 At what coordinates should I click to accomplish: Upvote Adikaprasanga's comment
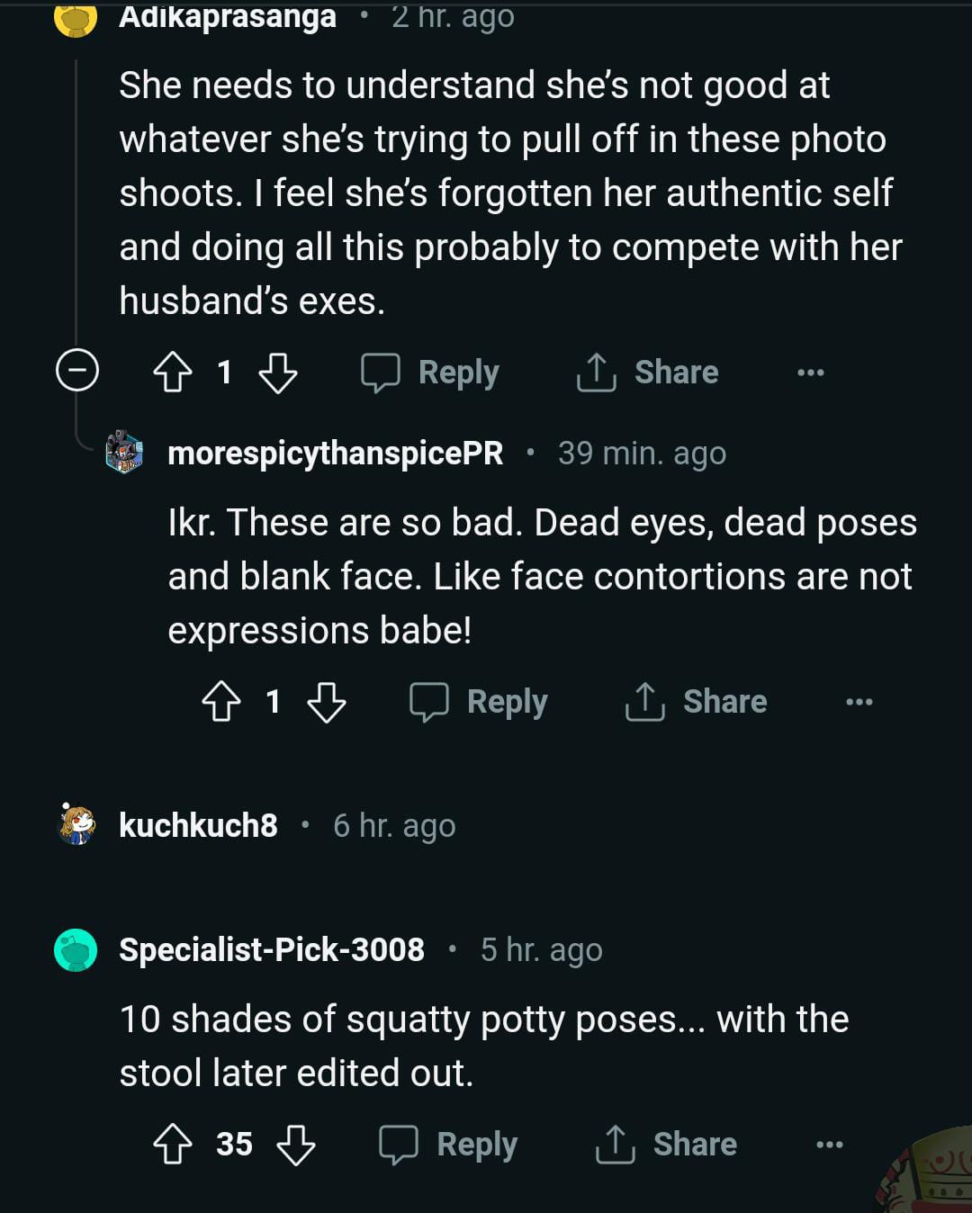tap(173, 373)
